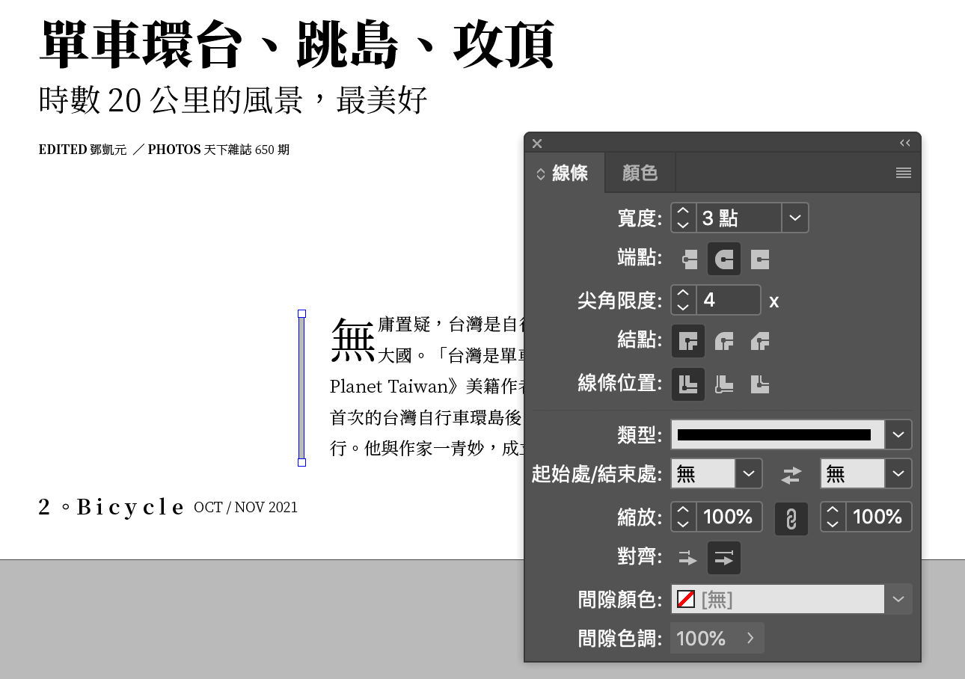The height and width of the screenshot is (679, 965).
Task: Choose the miter join icon
Action: pos(688,342)
